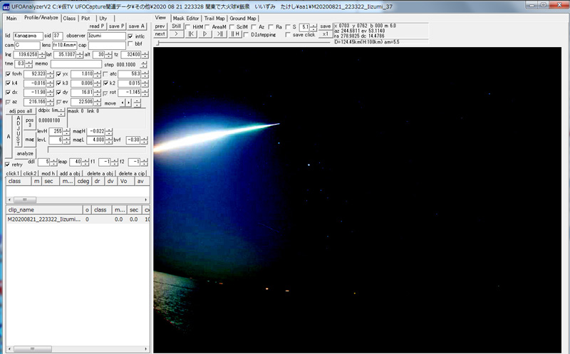Adjust the levH spinner arrows
This screenshot has height=354, width=570.
coord(68,130)
